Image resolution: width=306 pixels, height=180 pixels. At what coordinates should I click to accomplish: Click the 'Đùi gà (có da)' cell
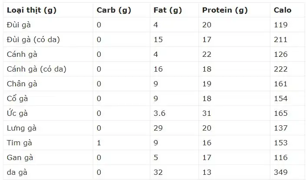tap(33, 39)
